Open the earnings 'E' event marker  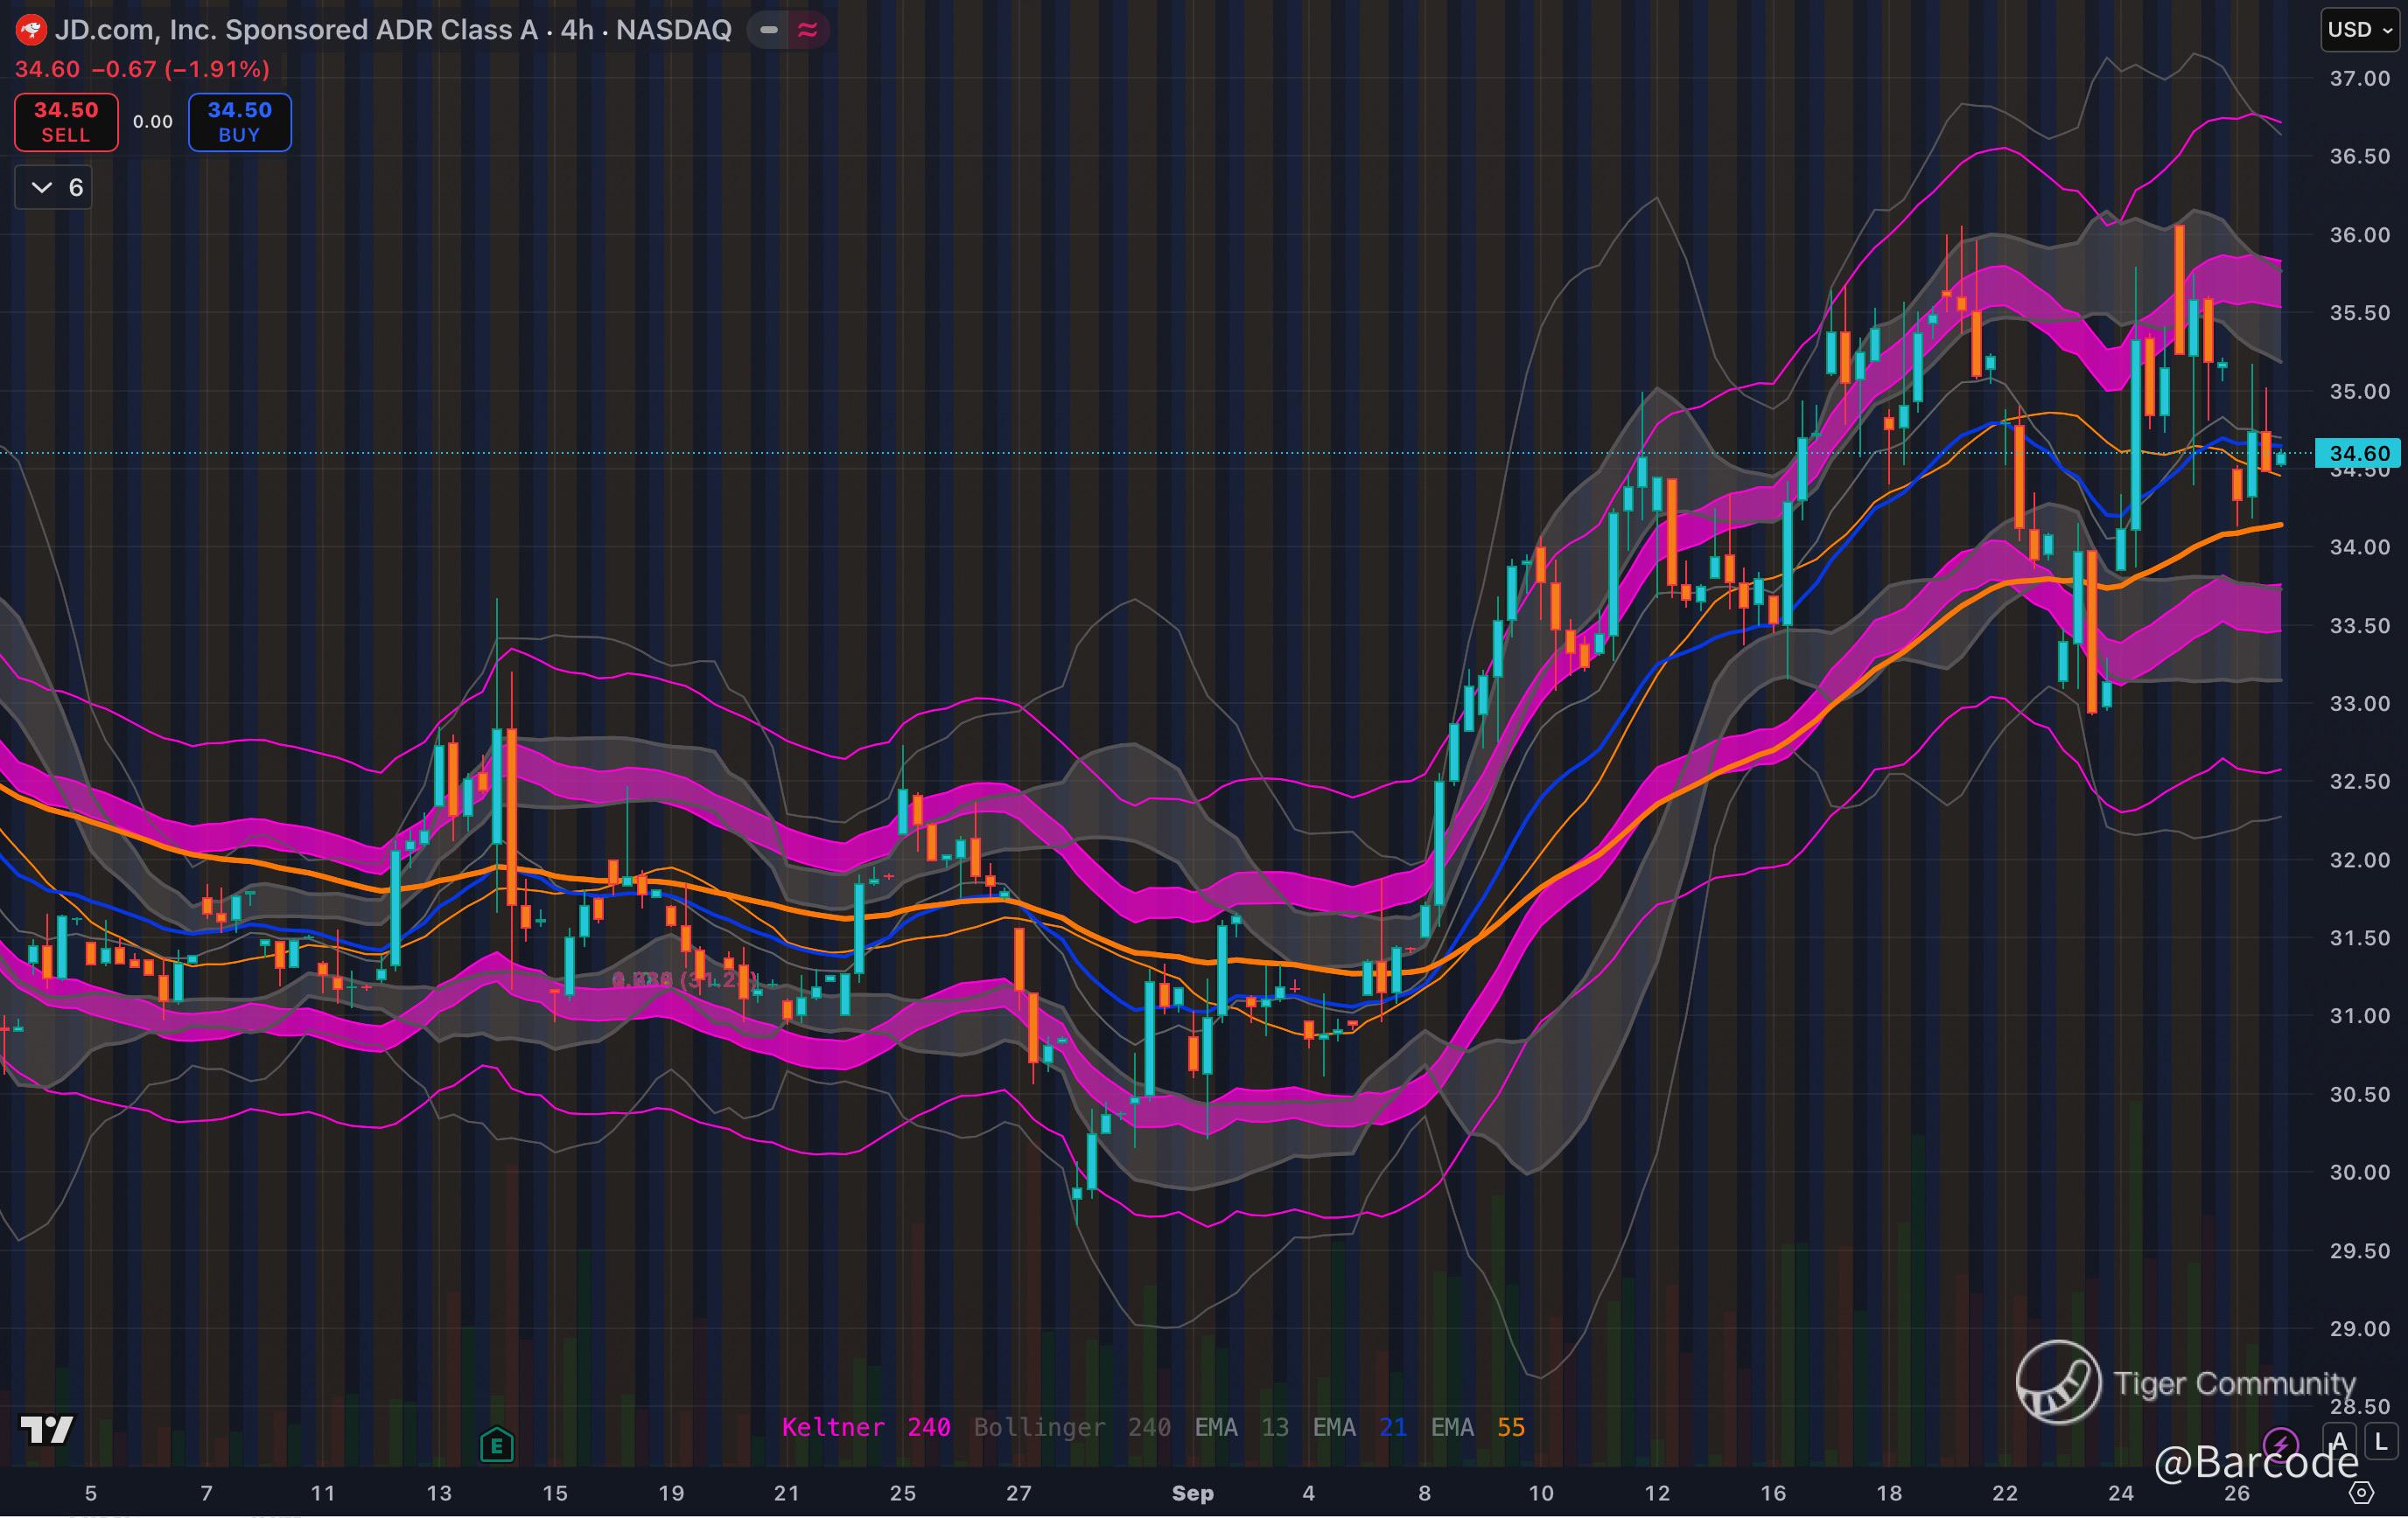(496, 1445)
